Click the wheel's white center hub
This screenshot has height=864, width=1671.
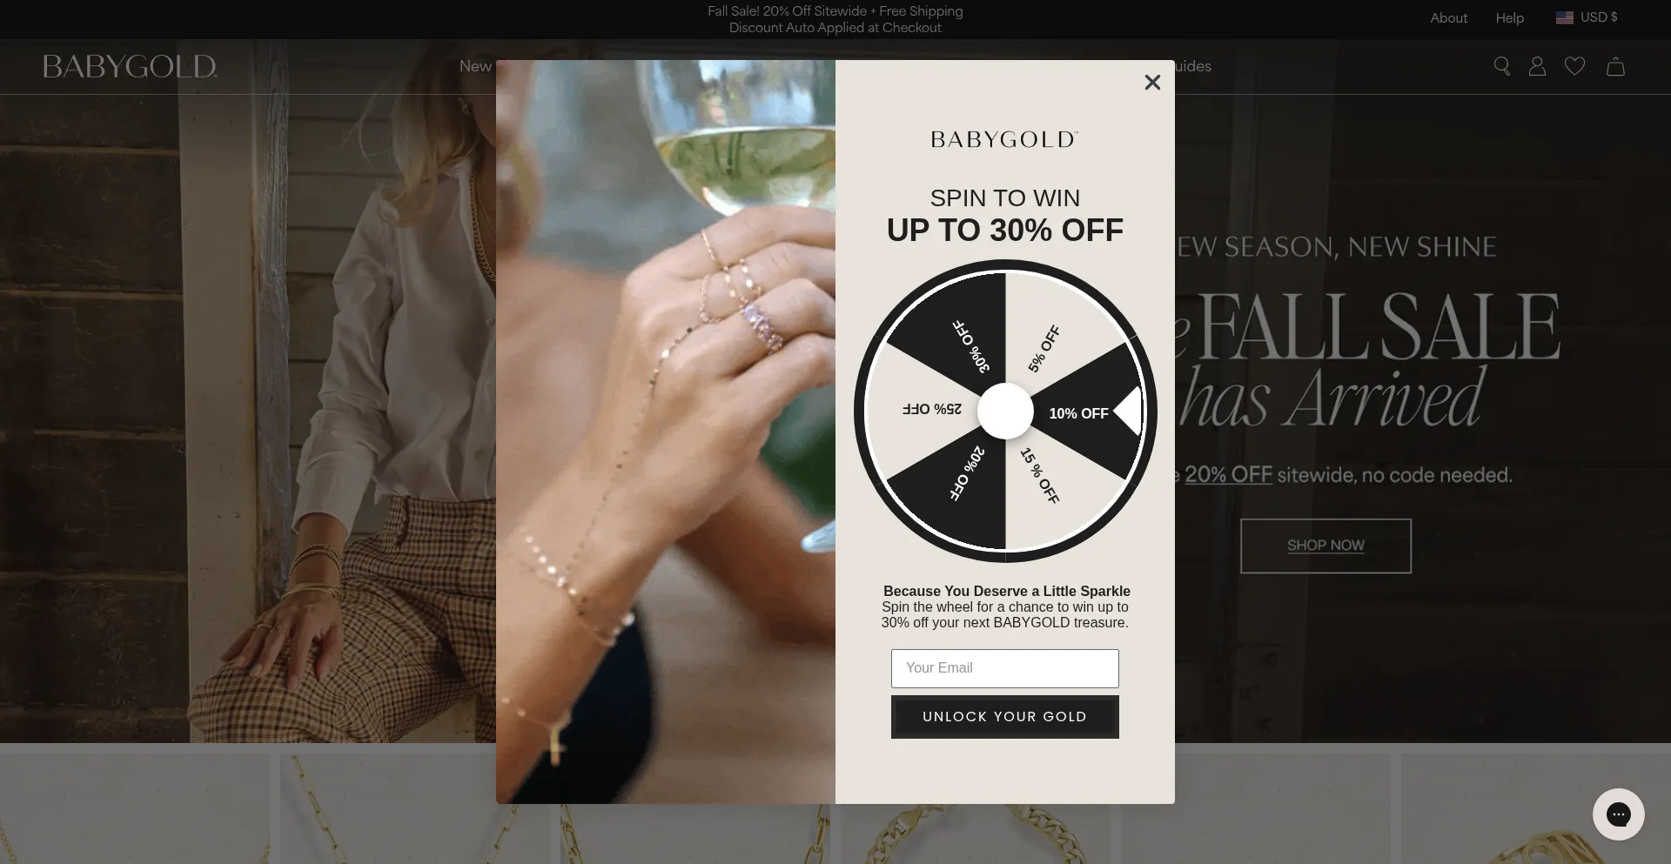click(x=1005, y=411)
